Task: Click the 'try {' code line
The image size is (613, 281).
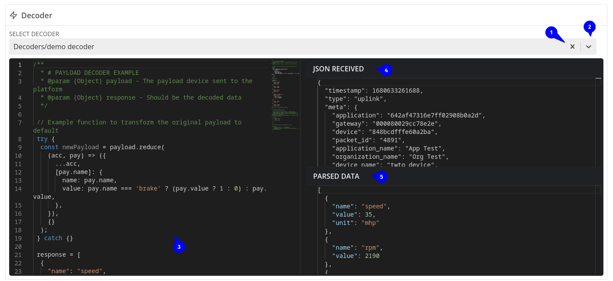Action: point(46,139)
